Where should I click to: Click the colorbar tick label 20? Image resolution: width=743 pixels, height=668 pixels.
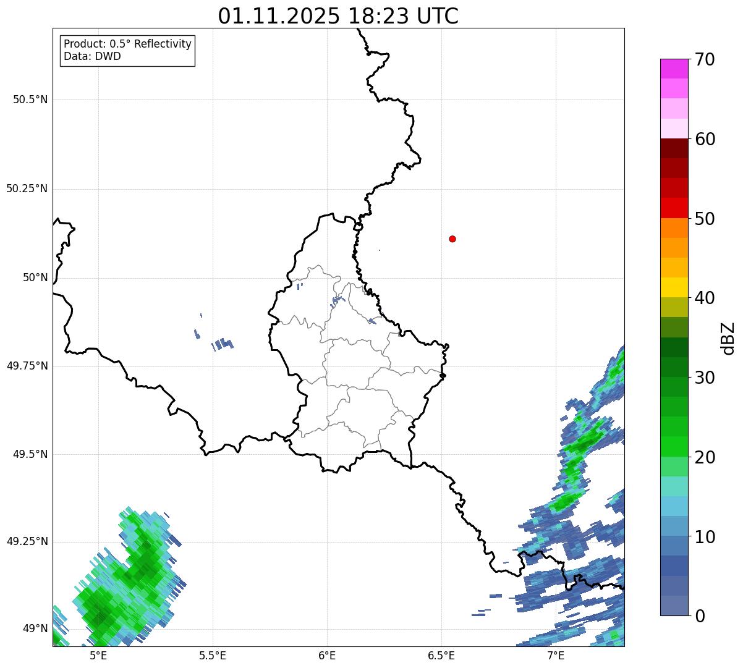pyautogui.click(x=705, y=457)
